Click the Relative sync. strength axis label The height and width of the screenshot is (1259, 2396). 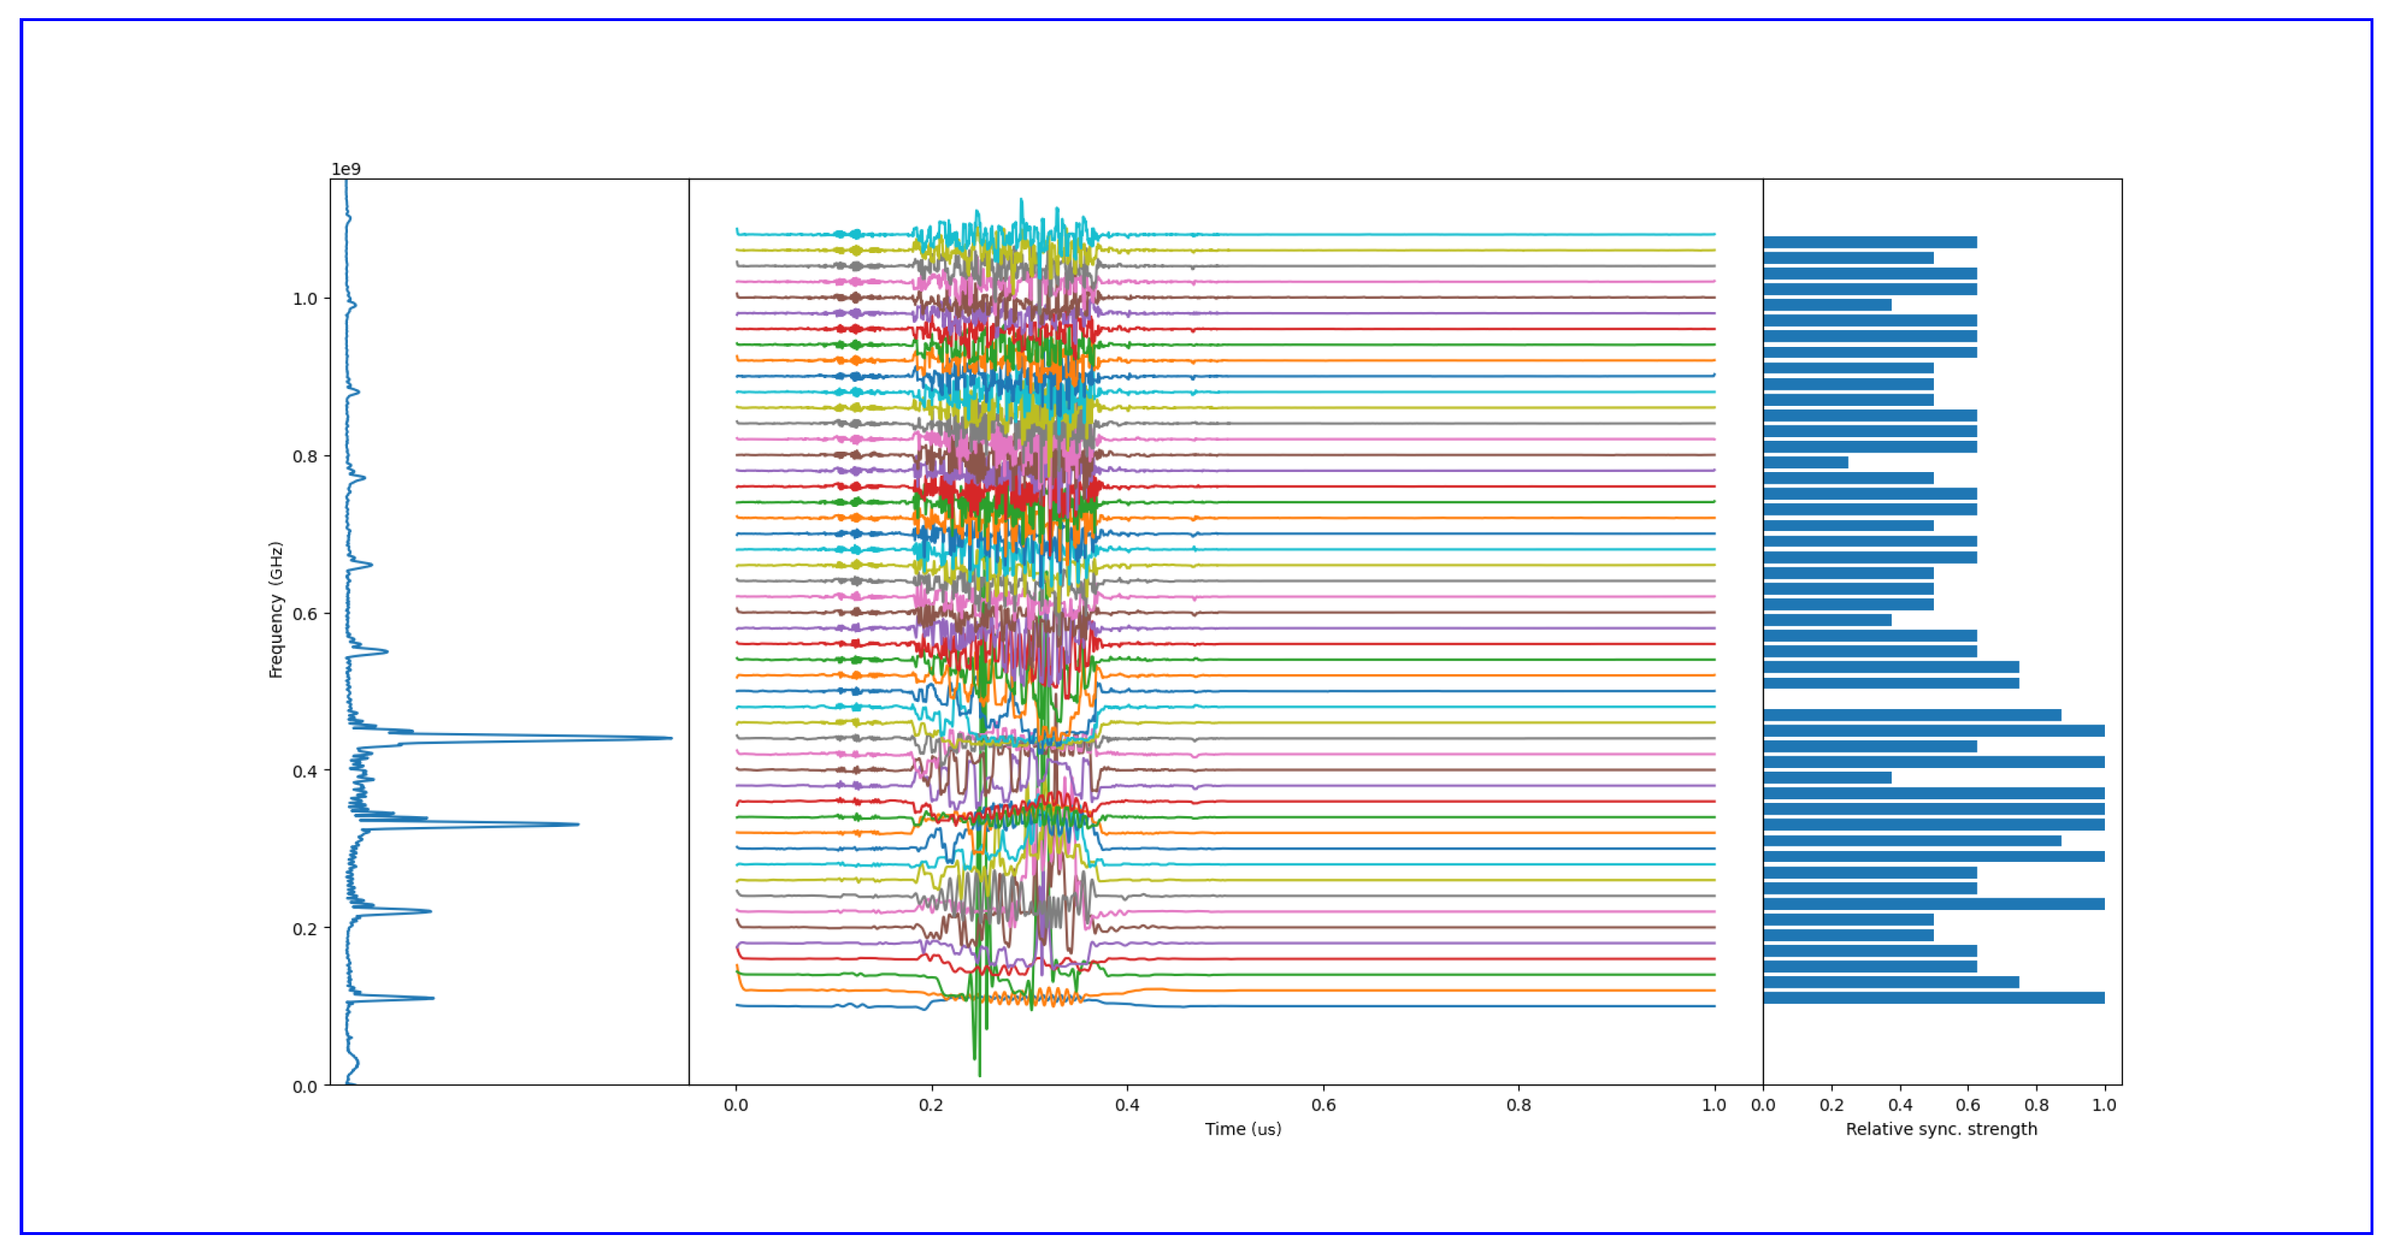[x=1941, y=1129]
